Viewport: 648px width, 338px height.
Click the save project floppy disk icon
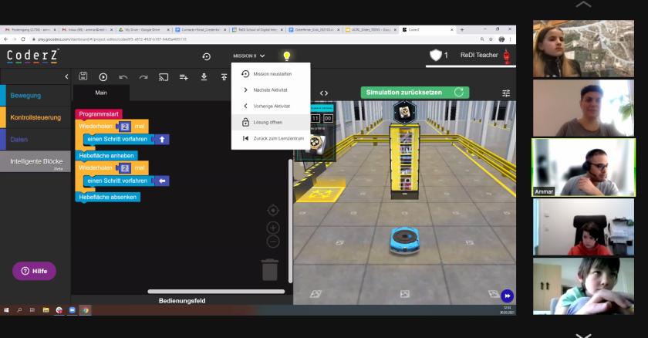pos(83,76)
